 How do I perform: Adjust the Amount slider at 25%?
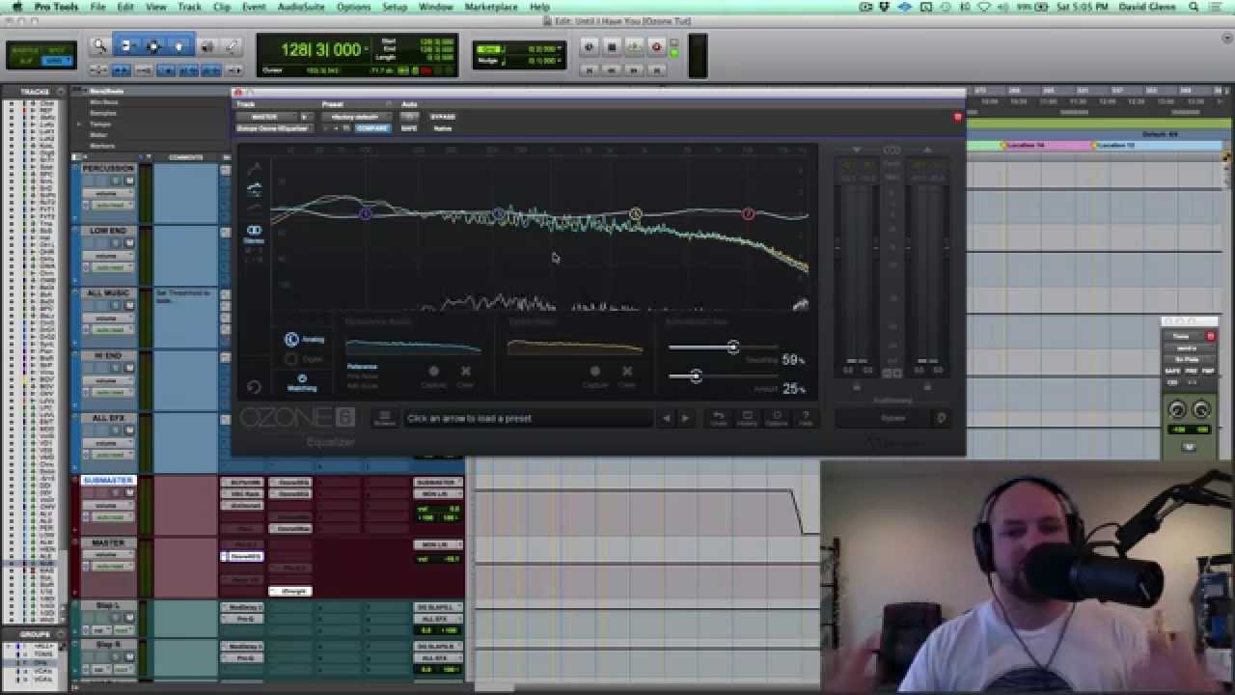696,375
